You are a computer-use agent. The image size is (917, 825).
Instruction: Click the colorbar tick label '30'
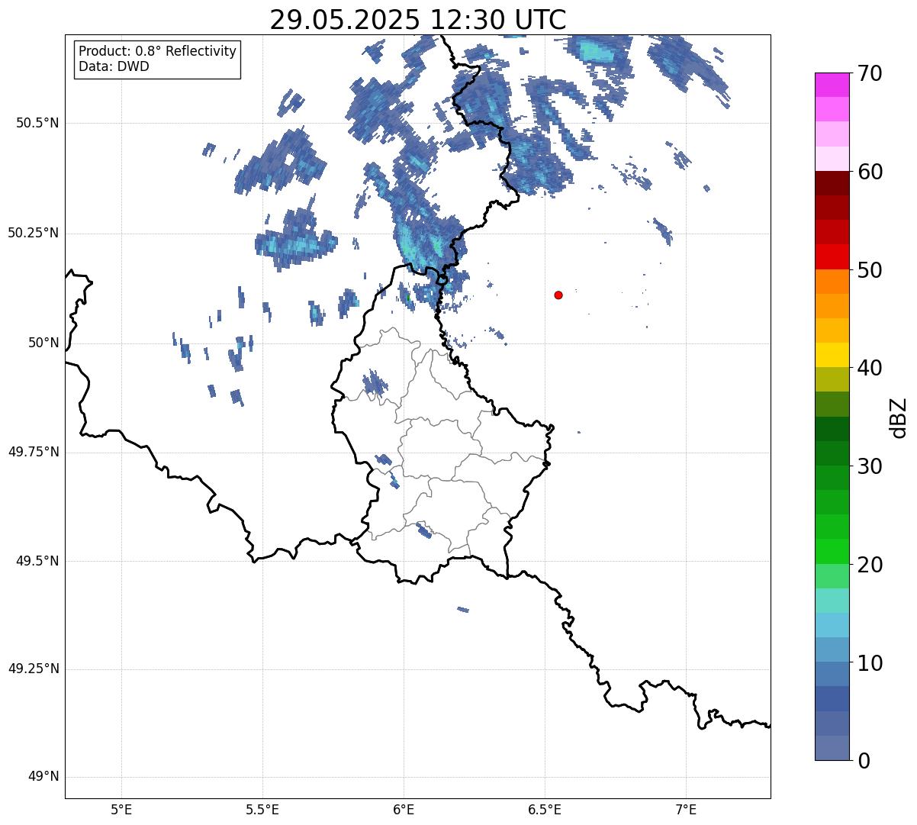tap(870, 466)
